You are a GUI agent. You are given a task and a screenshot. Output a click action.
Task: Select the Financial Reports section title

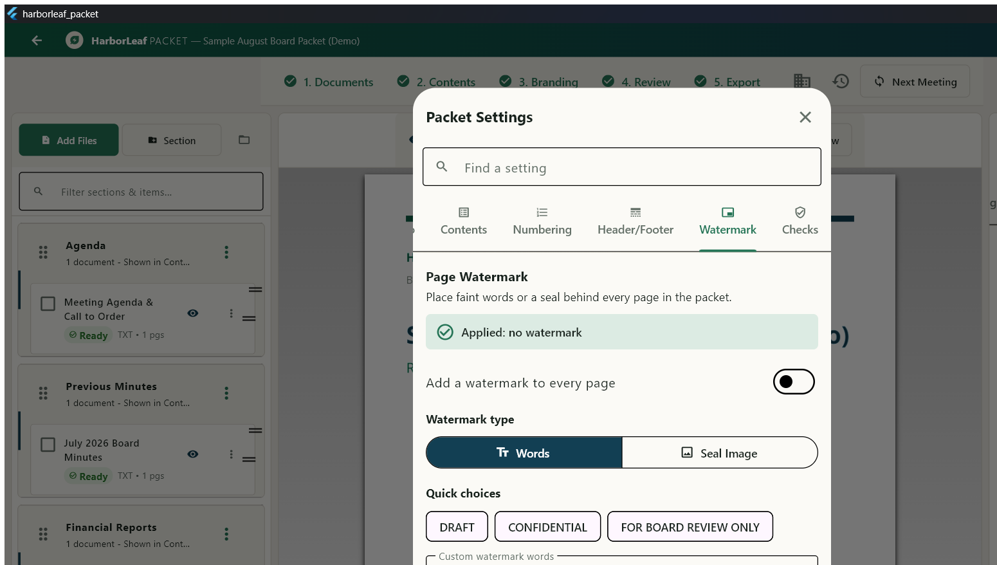pyautogui.click(x=111, y=528)
